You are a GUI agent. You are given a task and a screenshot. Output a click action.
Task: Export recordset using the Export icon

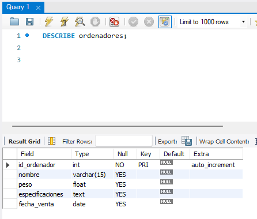pos(187,141)
